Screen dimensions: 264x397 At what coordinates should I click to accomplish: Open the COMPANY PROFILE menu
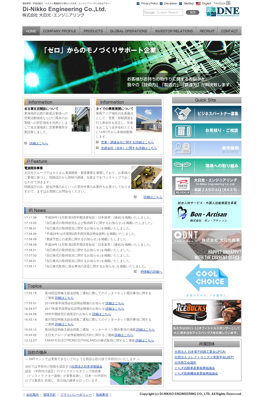pyautogui.click(x=60, y=31)
